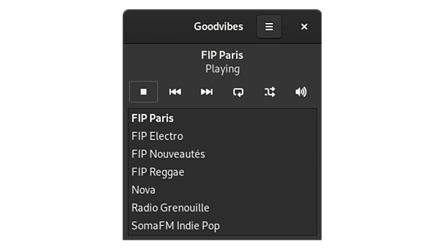
Task: Click the Playing status label
Action: [222, 69]
